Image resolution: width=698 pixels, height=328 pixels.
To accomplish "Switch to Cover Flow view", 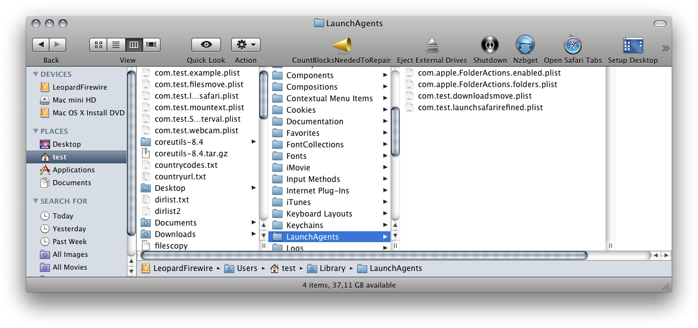I will (x=152, y=45).
